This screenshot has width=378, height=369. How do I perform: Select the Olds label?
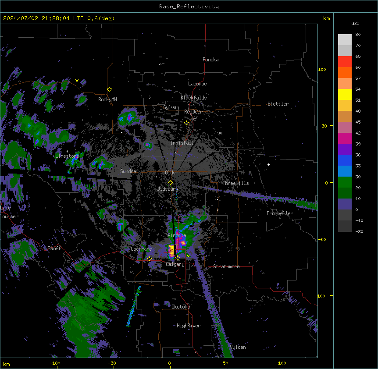[170, 173]
